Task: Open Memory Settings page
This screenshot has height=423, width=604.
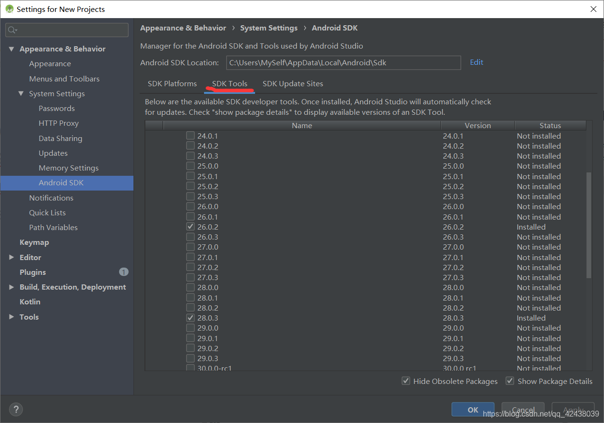Action: pyautogui.click(x=69, y=168)
